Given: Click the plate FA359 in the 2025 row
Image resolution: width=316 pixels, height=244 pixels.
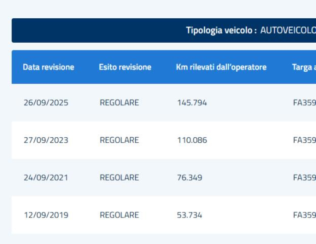Looking at the screenshot, I should [x=305, y=103].
